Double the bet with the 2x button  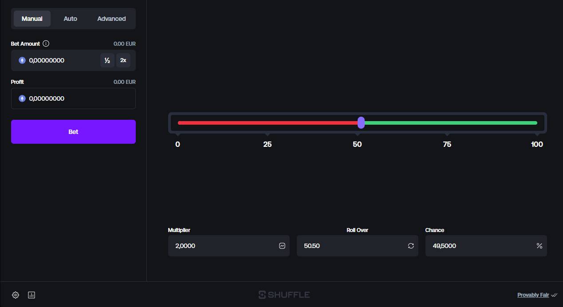click(123, 60)
